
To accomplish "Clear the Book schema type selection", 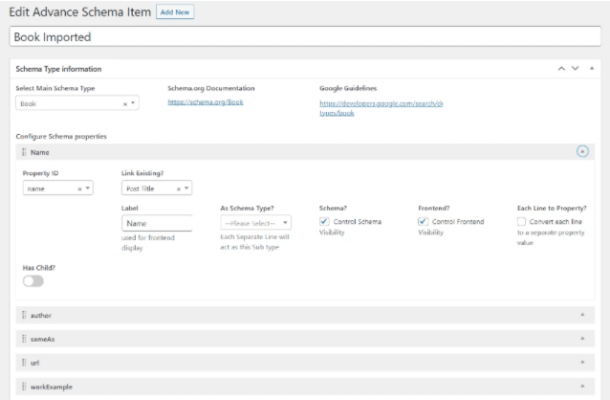I will coord(125,103).
